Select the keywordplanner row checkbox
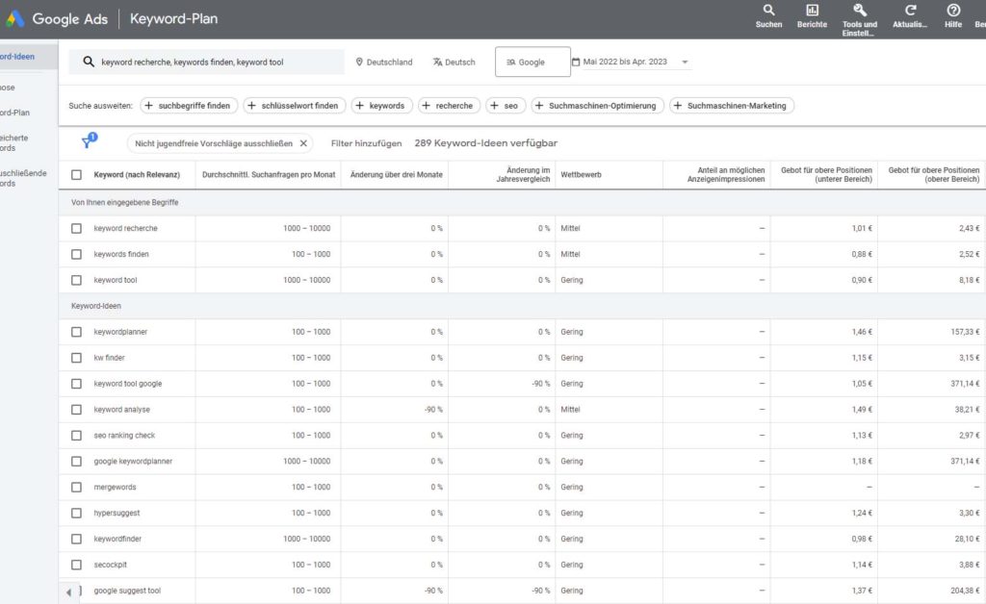Screen dimensions: 986x604 [x=76, y=331]
